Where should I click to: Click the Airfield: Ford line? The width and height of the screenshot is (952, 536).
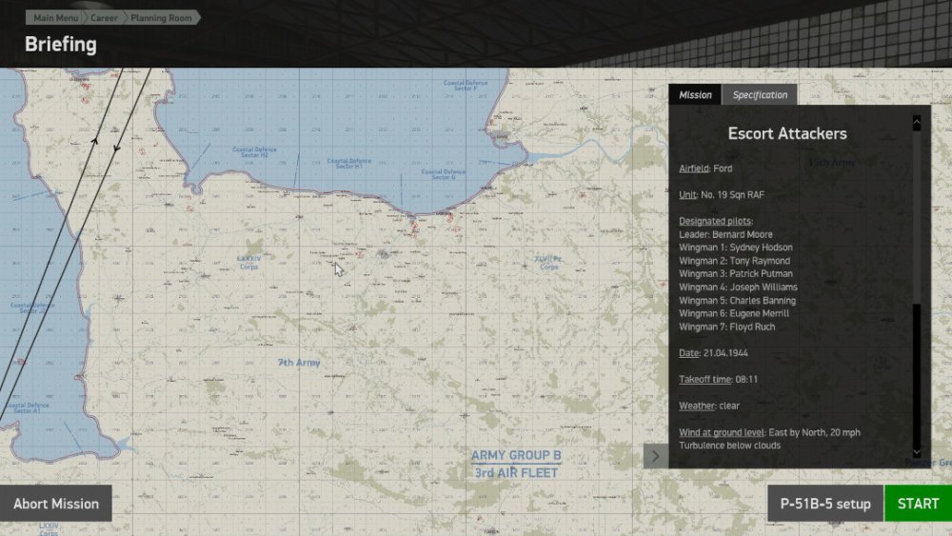705,169
